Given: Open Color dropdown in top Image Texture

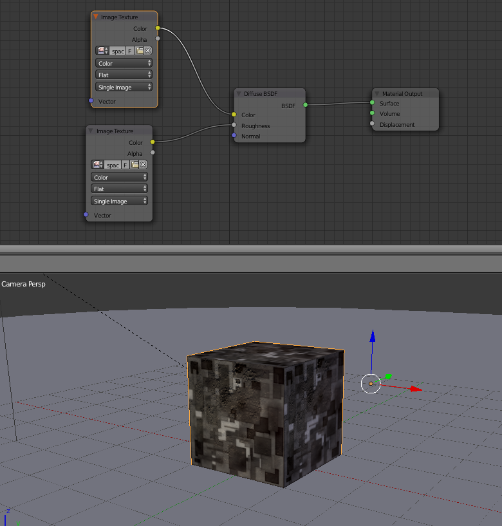Looking at the screenshot, I should coord(124,63).
